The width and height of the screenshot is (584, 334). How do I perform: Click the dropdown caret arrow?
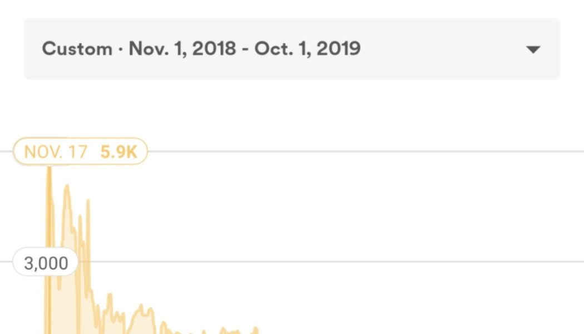click(x=533, y=50)
